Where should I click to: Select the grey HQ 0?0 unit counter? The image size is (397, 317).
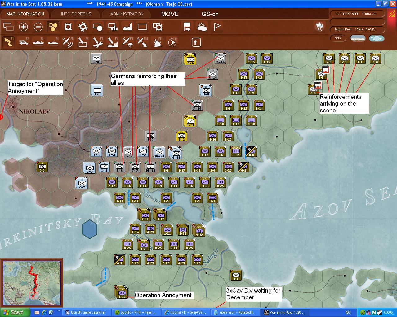[x=151, y=136]
